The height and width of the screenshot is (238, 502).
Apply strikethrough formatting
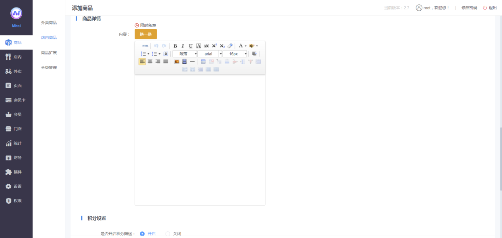tap(206, 46)
